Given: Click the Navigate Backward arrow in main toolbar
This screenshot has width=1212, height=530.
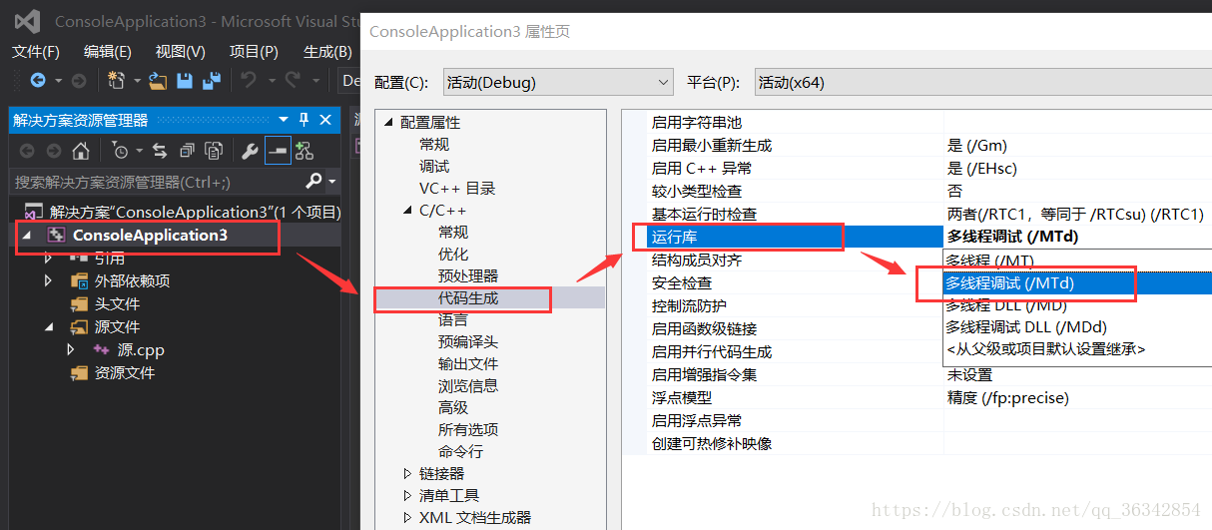Looking at the screenshot, I should point(38,80).
